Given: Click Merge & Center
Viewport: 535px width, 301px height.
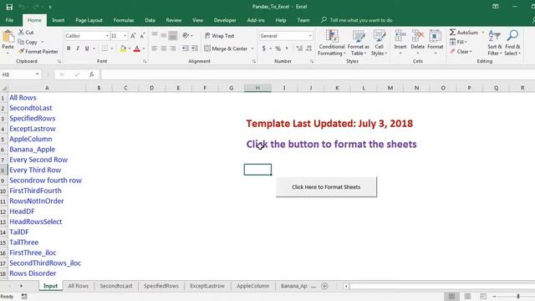Looking at the screenshot, I should [227, 48].
